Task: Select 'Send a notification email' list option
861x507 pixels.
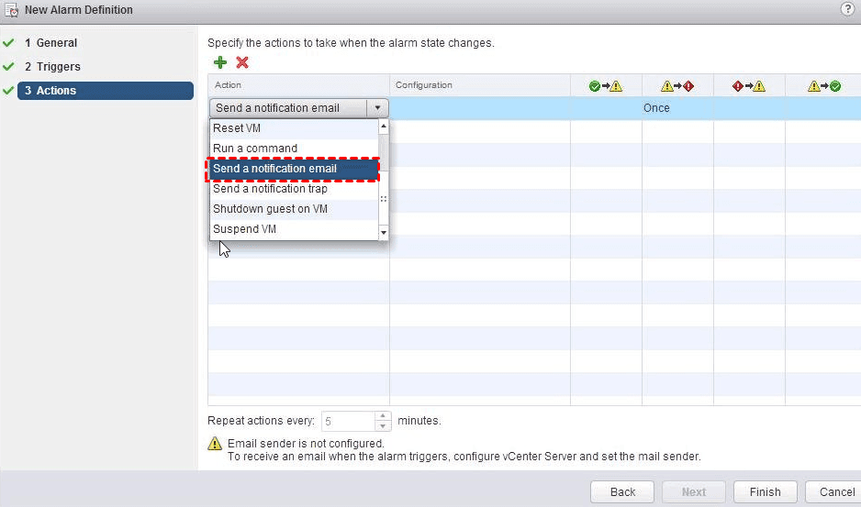Action: 294,169
